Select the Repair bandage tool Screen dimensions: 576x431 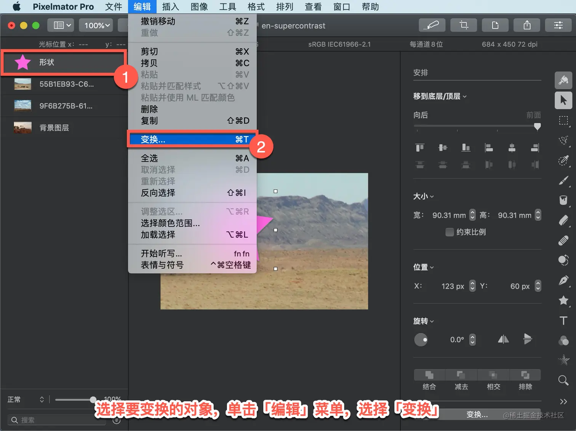pos(563,240)
